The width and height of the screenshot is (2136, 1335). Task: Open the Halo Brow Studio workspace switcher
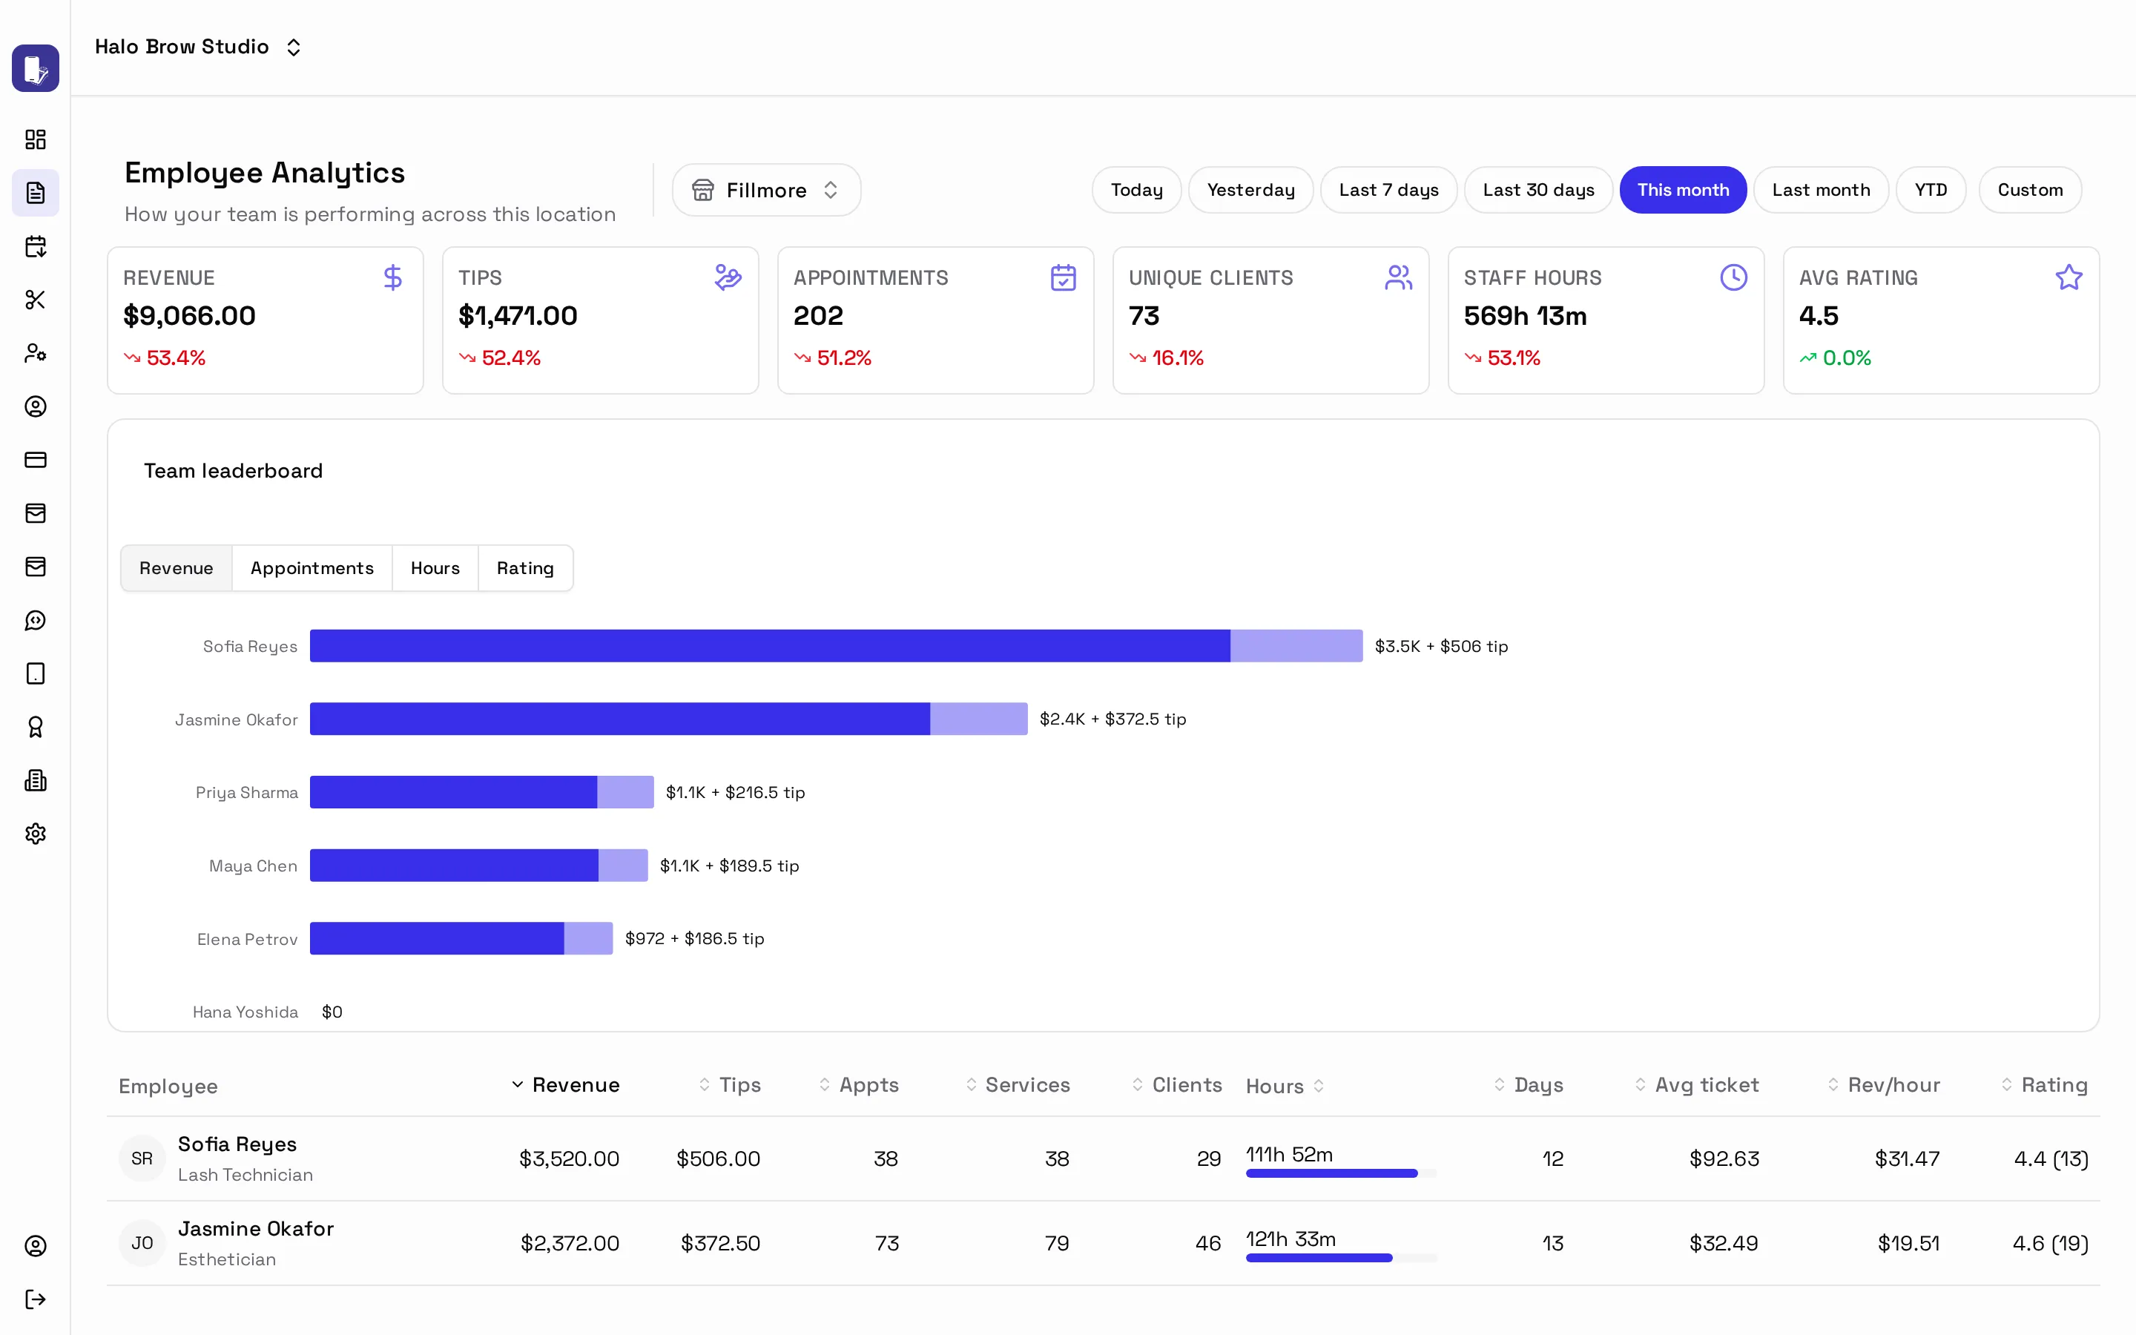pyautogui.click(x=199, y=47)
